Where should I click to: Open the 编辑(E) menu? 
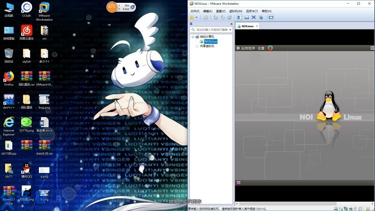[208, 11]
